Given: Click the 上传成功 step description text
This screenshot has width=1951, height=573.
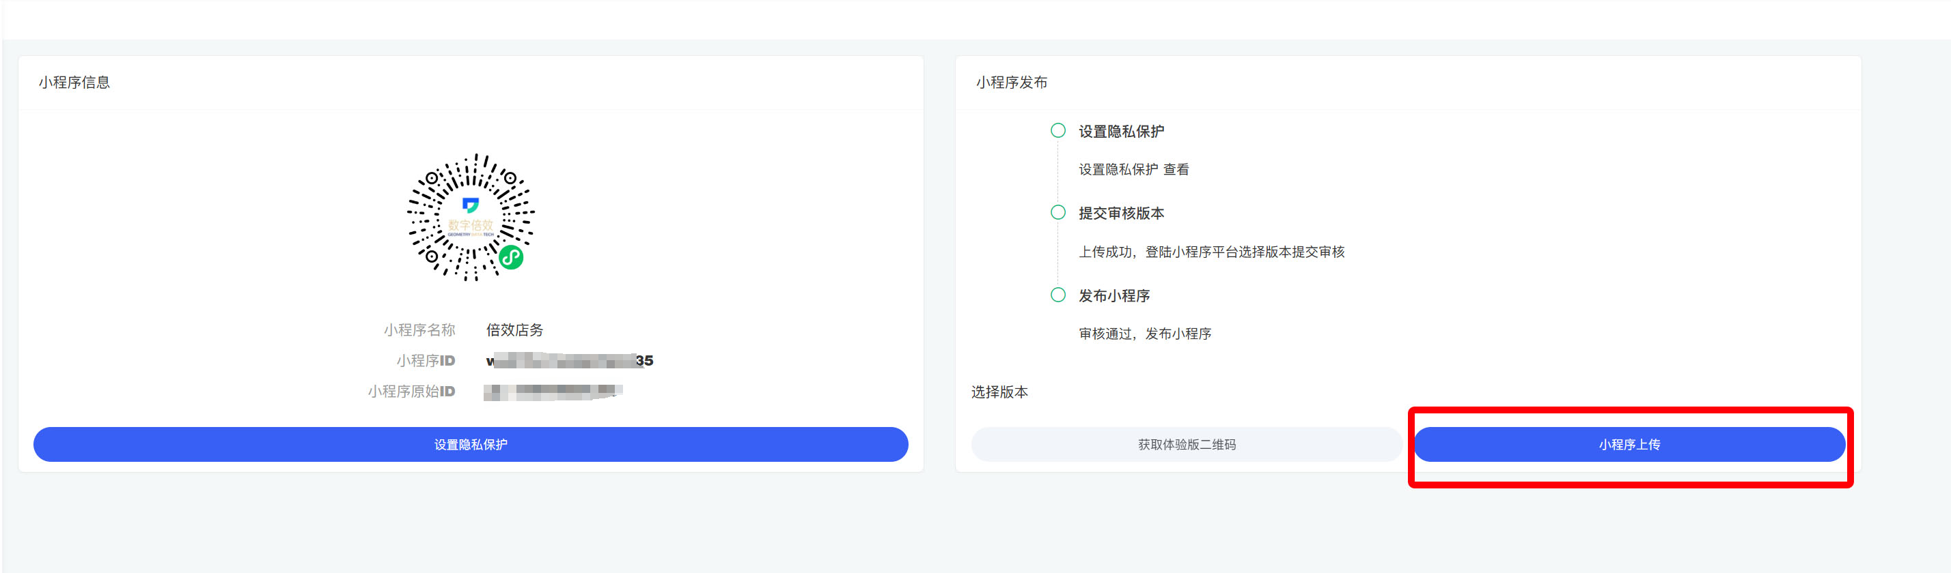Looking at the screenshot, I should click(x=1211, y=252).
